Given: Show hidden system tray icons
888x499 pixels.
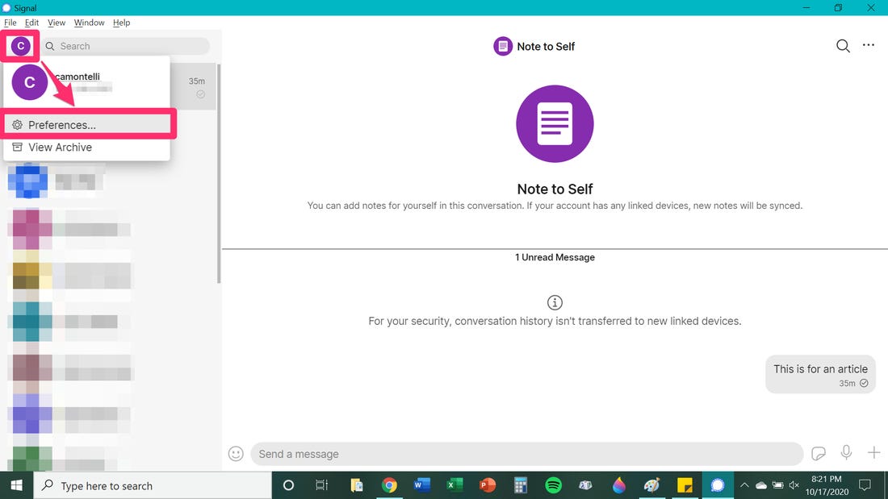Looking at the screenshot, I should pos(745,484).
